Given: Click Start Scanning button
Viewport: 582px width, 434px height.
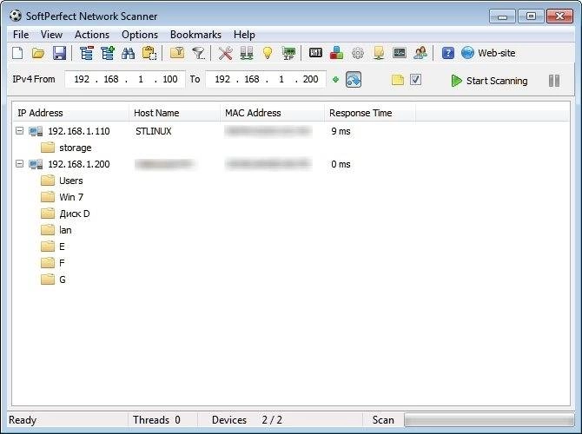Looking at the screenshot, I should (489, 81).
